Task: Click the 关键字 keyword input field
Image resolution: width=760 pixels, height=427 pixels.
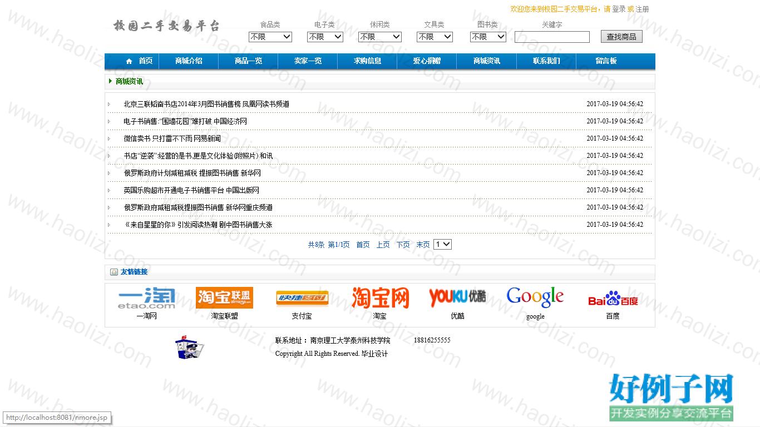Action: 552,37
